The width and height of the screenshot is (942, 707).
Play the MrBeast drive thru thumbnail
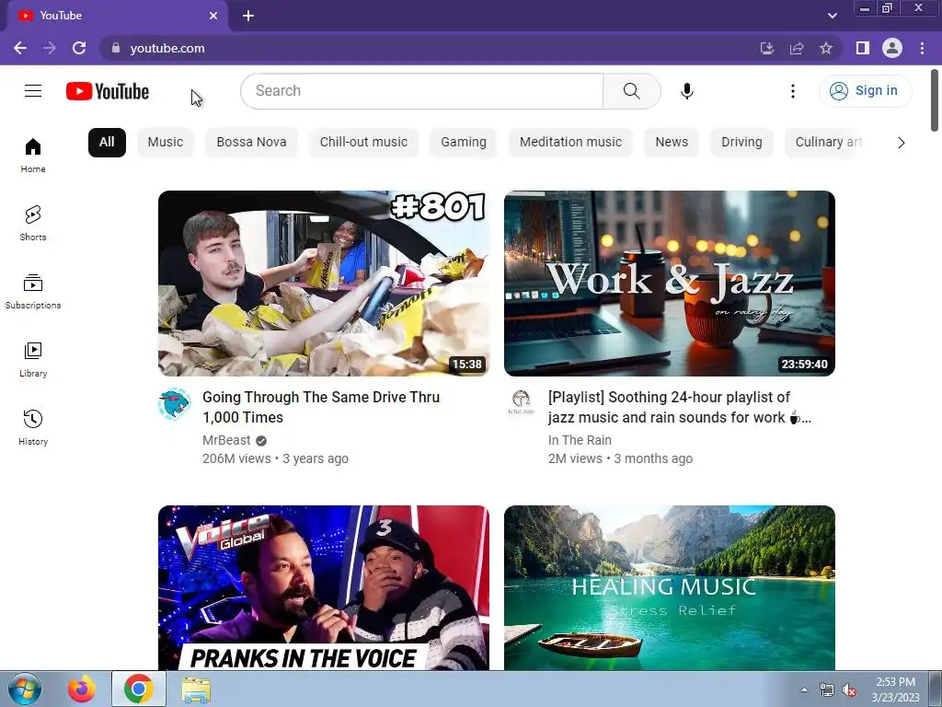(324, 284)
